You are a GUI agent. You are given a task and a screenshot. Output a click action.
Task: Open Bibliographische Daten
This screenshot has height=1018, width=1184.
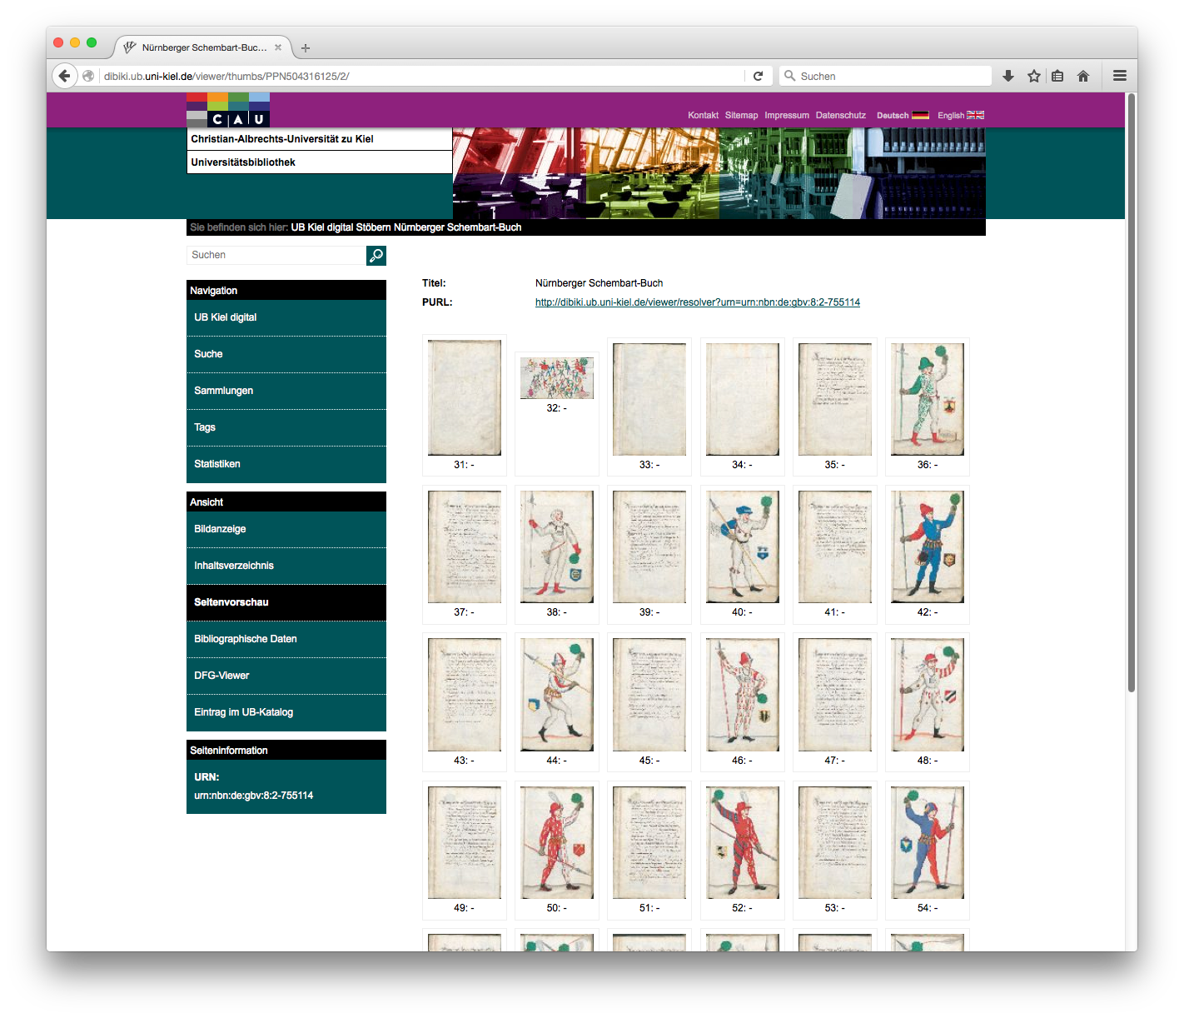[286, 639]
